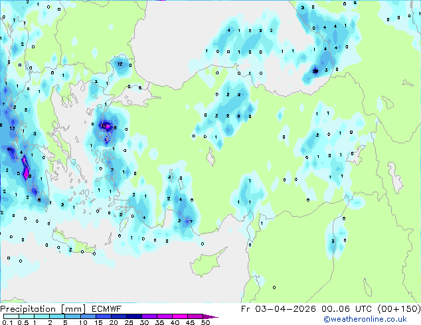421x325 pixels.
Task: Click the above-50 arrow at legend end
Action: (x=210, y=317)
